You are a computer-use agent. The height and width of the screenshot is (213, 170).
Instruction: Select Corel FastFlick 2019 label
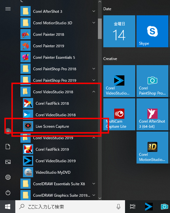click(52, 149)
